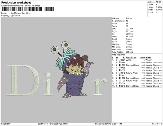The width and height of the screenshot is (163, 126).
Task: Click the Brand column header
Action: coord(148,58)
